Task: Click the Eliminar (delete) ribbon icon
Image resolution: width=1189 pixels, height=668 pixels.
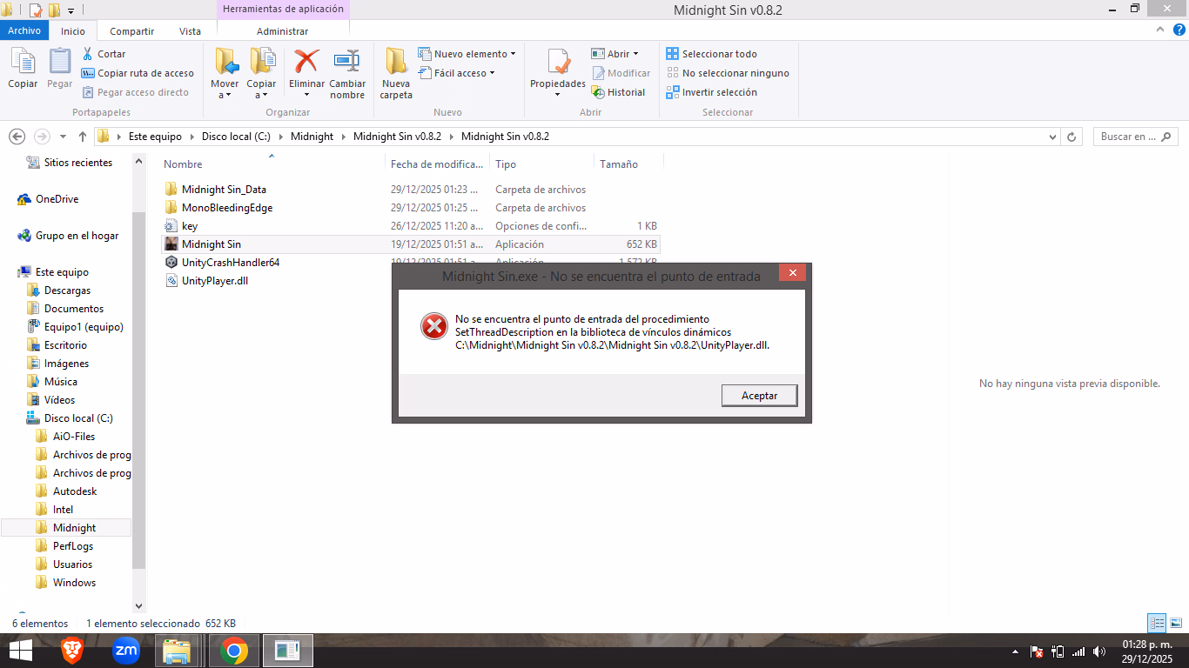Action: (x=306, y=63)
